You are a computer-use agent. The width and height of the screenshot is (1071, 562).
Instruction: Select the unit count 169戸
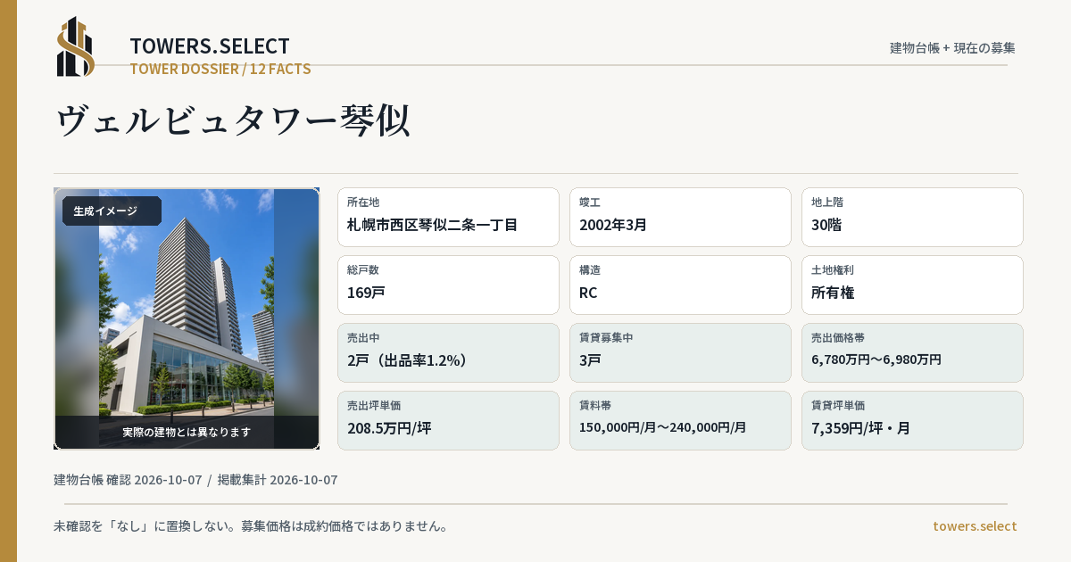click(366, 293)
